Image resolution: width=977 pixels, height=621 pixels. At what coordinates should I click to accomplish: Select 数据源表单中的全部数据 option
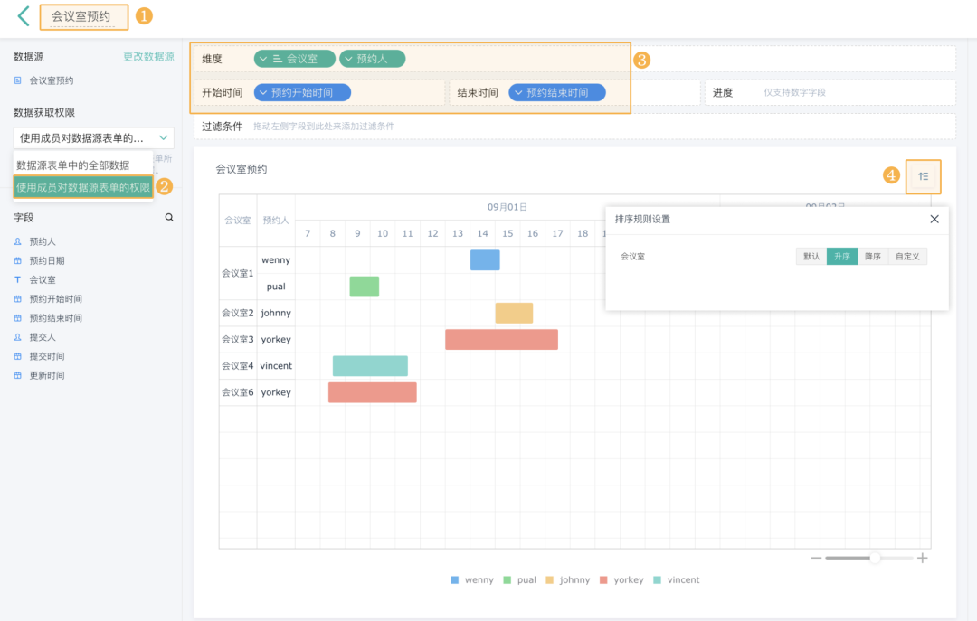(x=75, y=164)
